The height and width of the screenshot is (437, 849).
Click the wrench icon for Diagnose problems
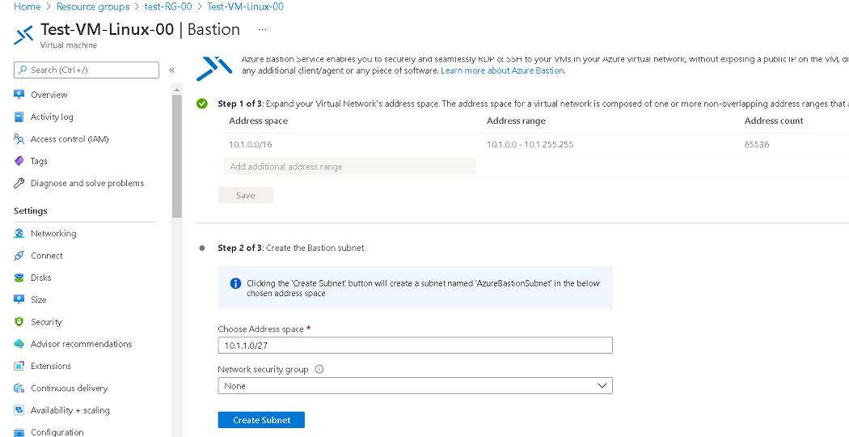[19, 183]
